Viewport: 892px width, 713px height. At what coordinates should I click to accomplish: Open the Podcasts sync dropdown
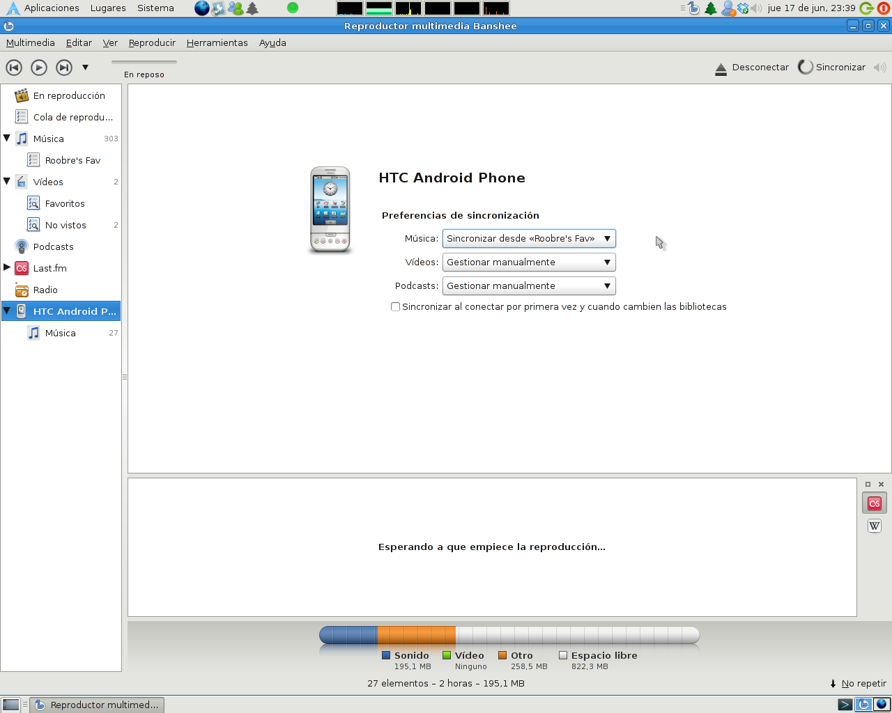click(x=529, y=286)
